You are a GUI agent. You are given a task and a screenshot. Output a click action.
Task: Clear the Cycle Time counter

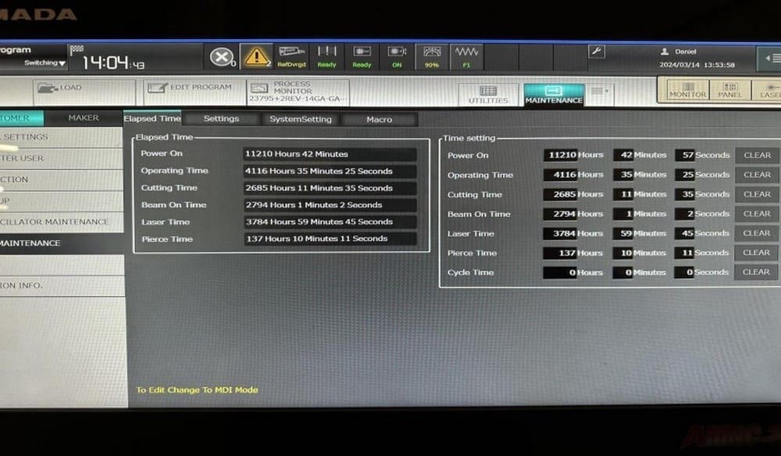click(x=755, y=272)
